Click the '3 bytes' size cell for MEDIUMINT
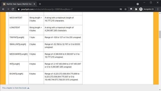 coord(36,57)
